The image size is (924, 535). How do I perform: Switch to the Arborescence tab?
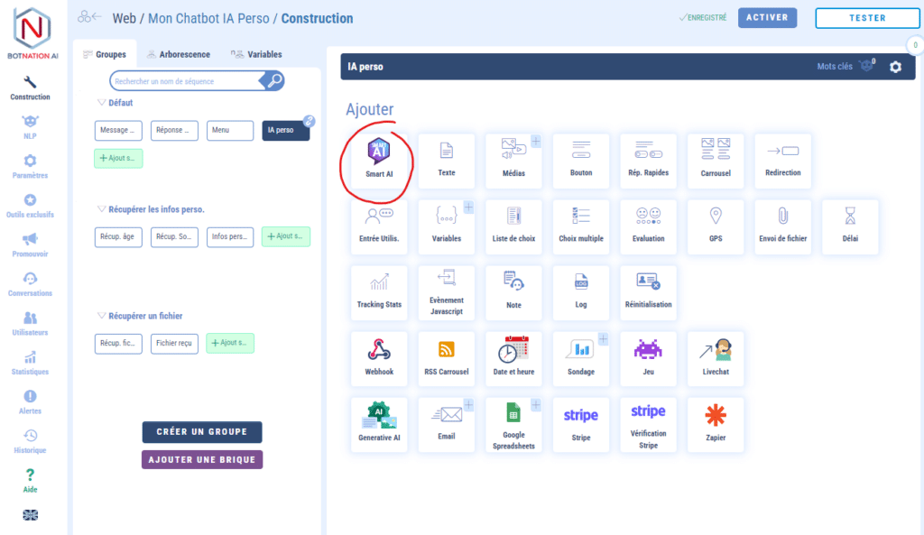point(180,54)
